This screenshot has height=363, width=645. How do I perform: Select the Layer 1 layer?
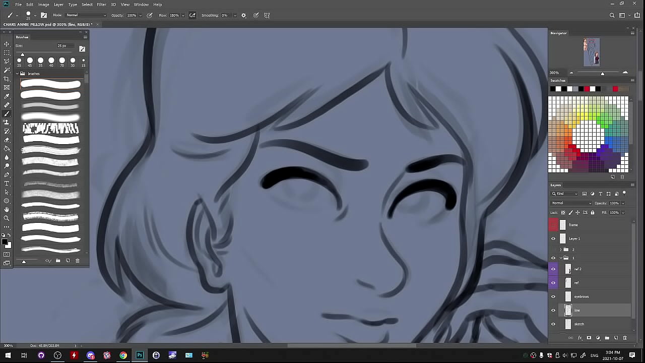click(x=585, y=238)
